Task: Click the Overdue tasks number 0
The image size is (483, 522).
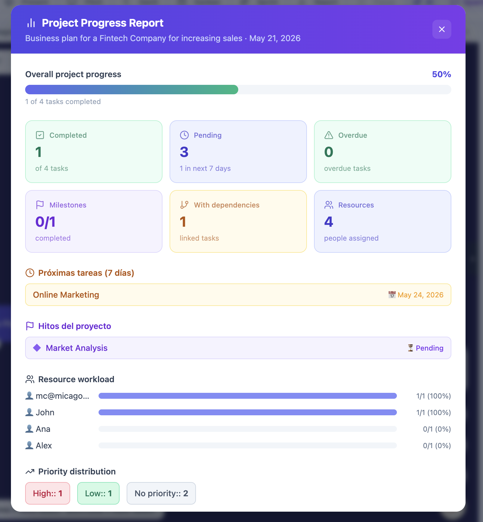Action: click(329, 152)
